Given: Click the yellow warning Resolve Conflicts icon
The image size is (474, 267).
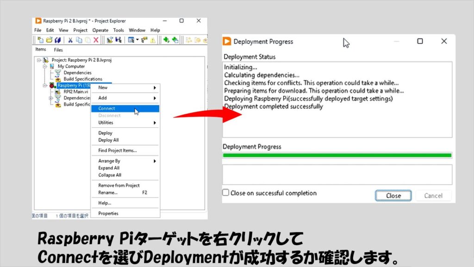Looking at the screenshot, I should [x=153, y=40].
